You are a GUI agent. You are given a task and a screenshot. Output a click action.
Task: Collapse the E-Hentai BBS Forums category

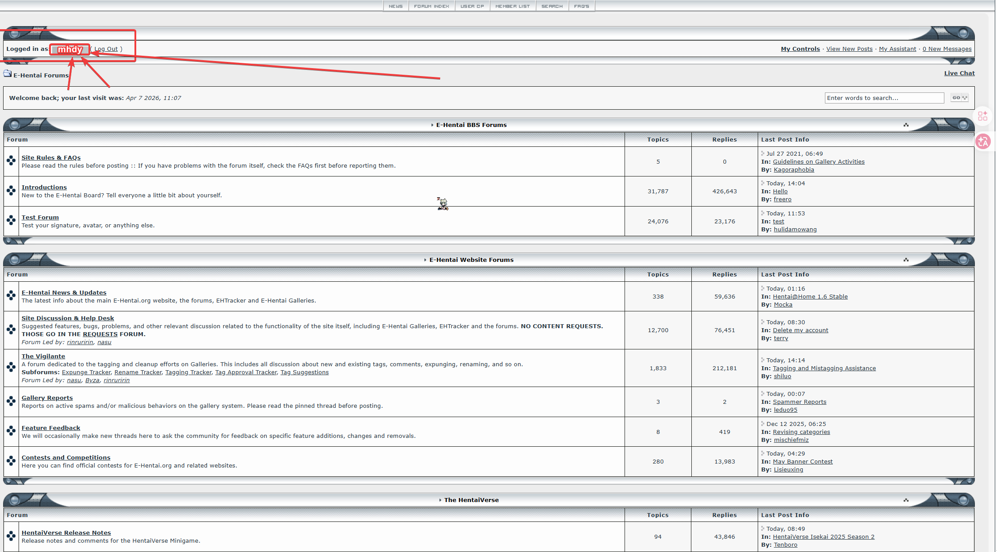click(906, 125)
